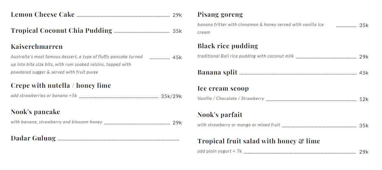Click the Pisang goreng heading

tap(220, 14)
